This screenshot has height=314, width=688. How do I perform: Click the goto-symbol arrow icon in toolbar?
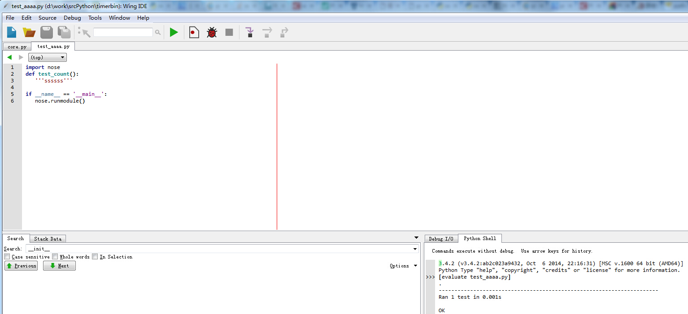click(x=84, y=32)
